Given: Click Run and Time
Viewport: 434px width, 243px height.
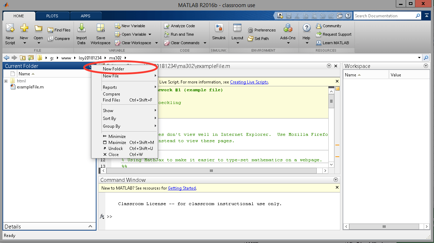Looking at the screenshot, I should click(179, 34).
